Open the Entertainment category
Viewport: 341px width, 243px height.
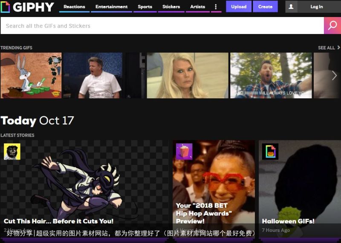coord(112,7)
